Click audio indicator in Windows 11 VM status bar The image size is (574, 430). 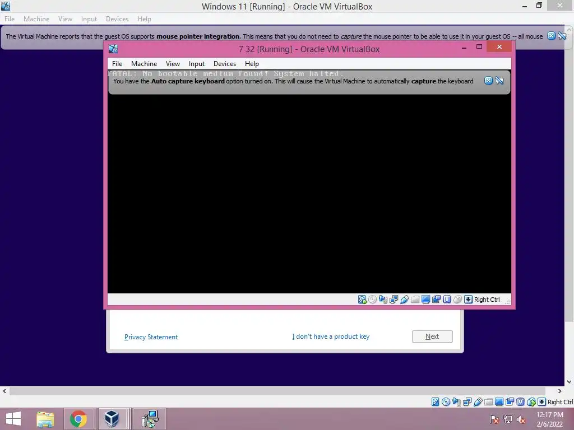(x=456, y=402)
